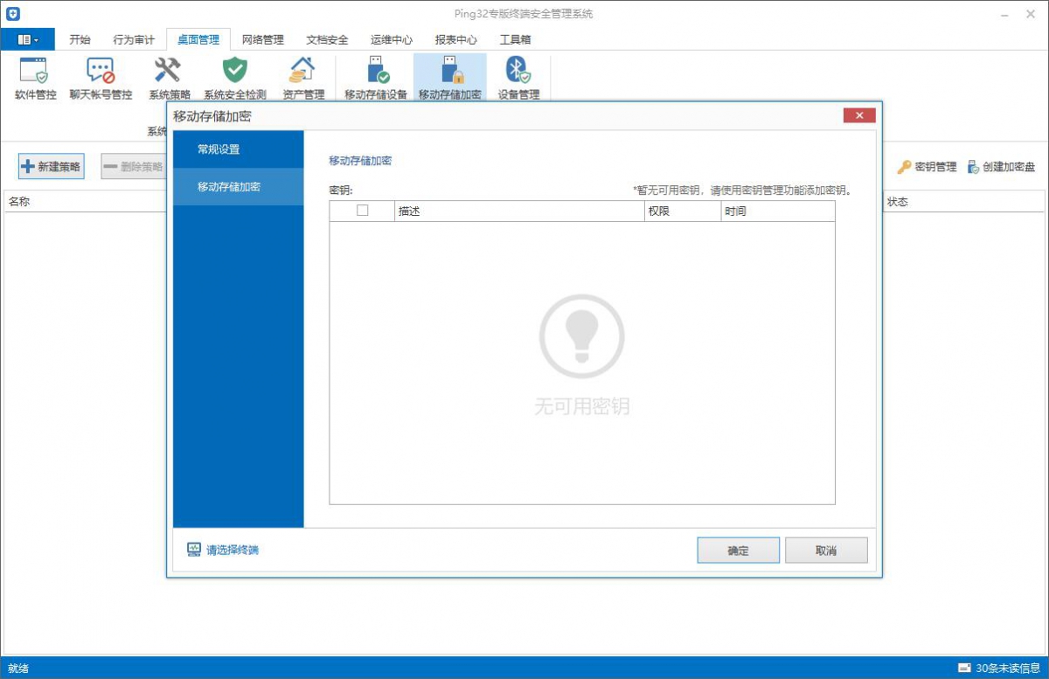1049x679 pixels.
Task: Switch to 开始 ribbon tab
Action: [x=80, y=39]
